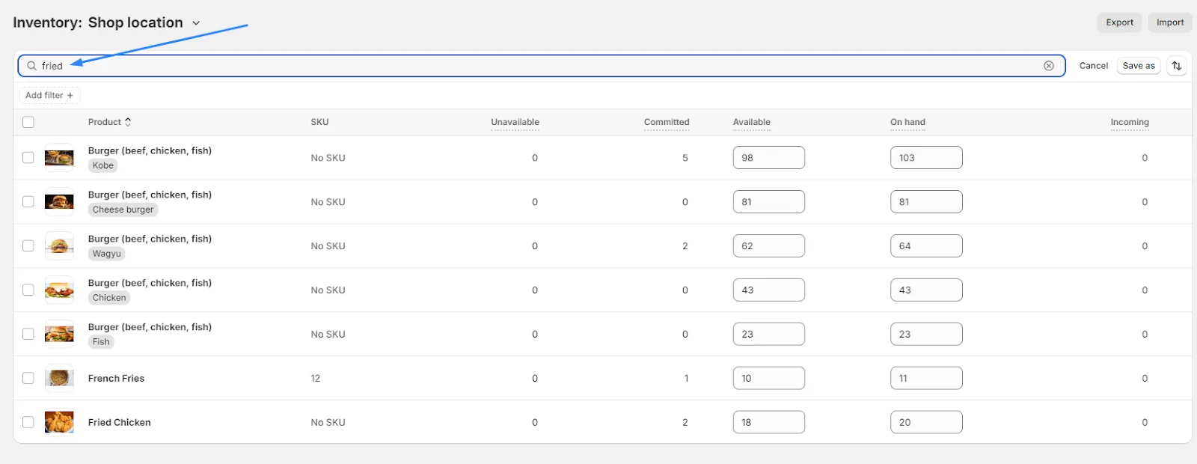The image size is (1197, 464).
Task: Click the Cheese burger variant tag
Action: click(123, 210)
